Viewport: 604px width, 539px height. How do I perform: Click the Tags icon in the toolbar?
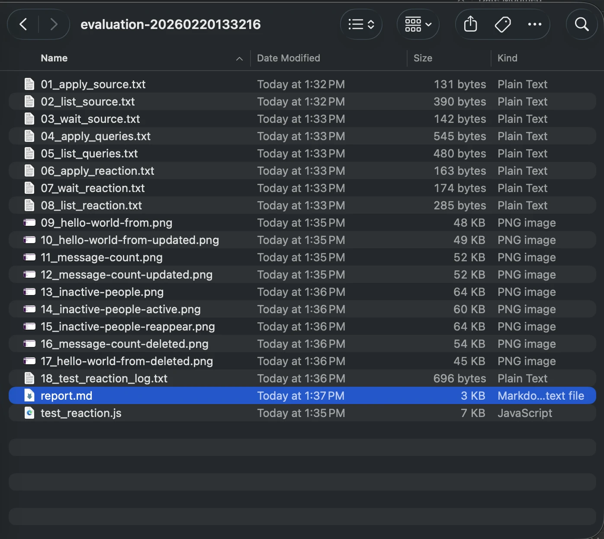click(503, 24)
